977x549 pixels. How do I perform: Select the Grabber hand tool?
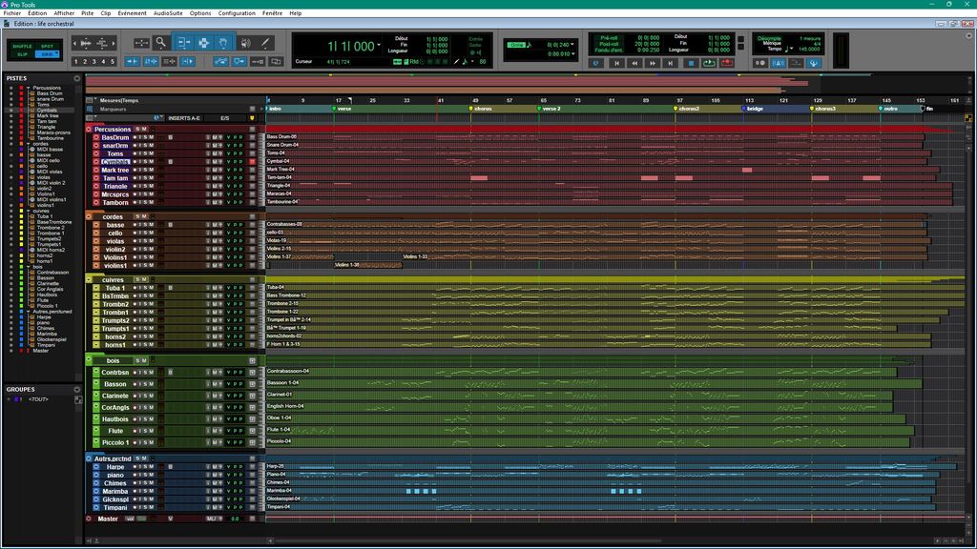point(222,42)
